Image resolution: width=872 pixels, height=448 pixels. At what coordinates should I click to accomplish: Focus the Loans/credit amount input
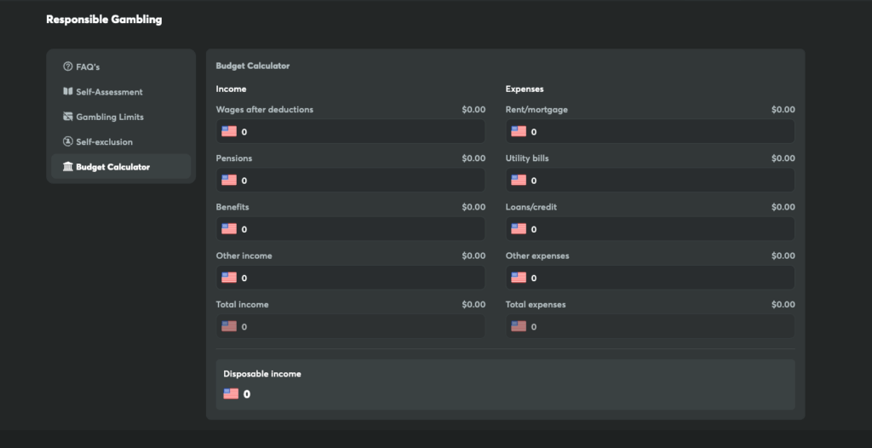point(656,229)
